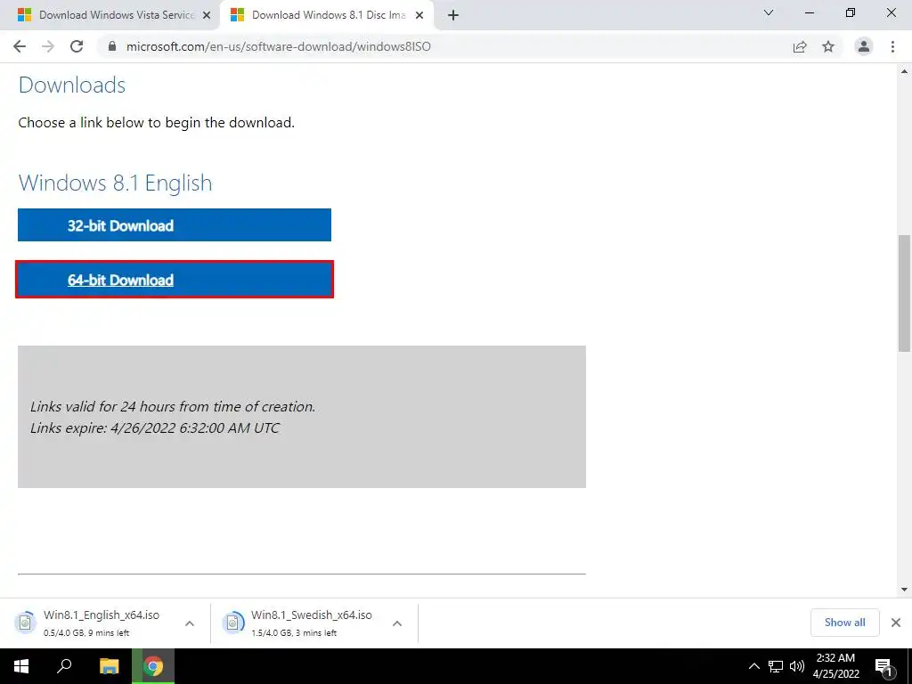Click Chrome icon in taskbar
Screen dimensions: 912x684
point(153,666)
